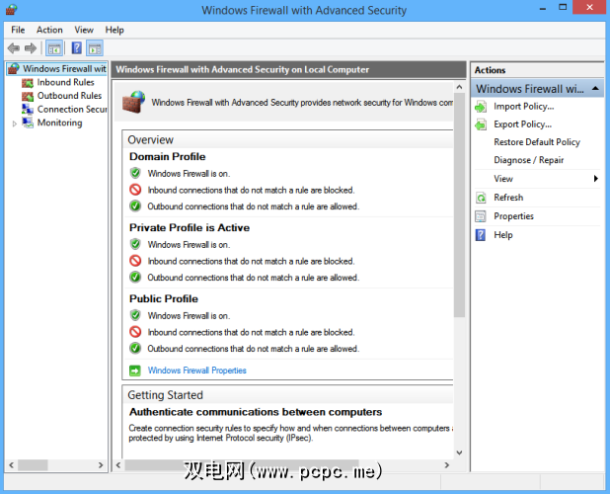Click tree pane horizontal scroll left arrow
The height and width of the screenshot is (494, 610).
click(x=11, y=465)
